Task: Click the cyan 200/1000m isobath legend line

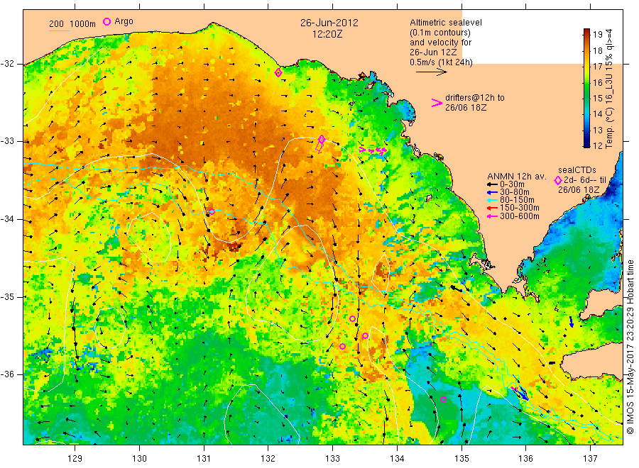Action: pyautogui.click(x=59, y=30)
